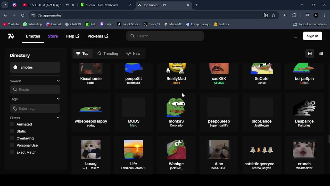The width and height of the screenshot is (330, 186).
Task: Enable the Personal Use filter checkbox
Action: 12,145
